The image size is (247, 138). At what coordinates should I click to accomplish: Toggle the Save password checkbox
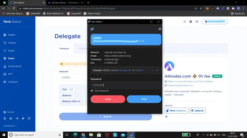92,91
